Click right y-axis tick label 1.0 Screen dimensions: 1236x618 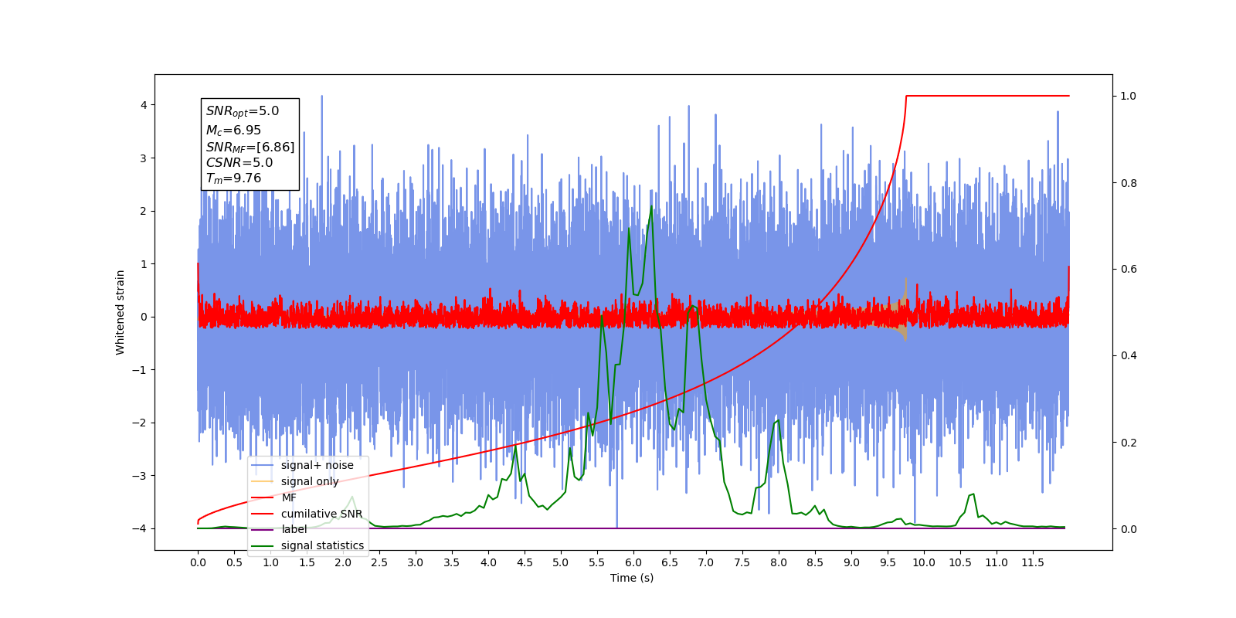click(1129, 97)
